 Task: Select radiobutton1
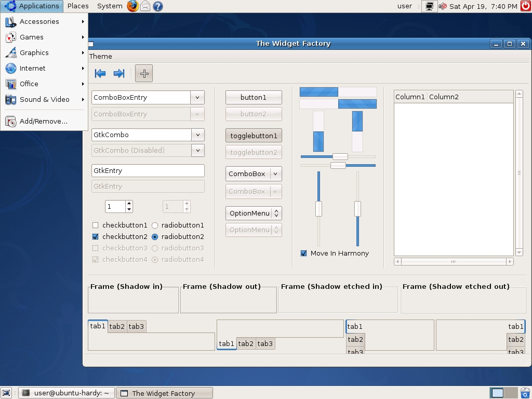click(x=155, y=225)
